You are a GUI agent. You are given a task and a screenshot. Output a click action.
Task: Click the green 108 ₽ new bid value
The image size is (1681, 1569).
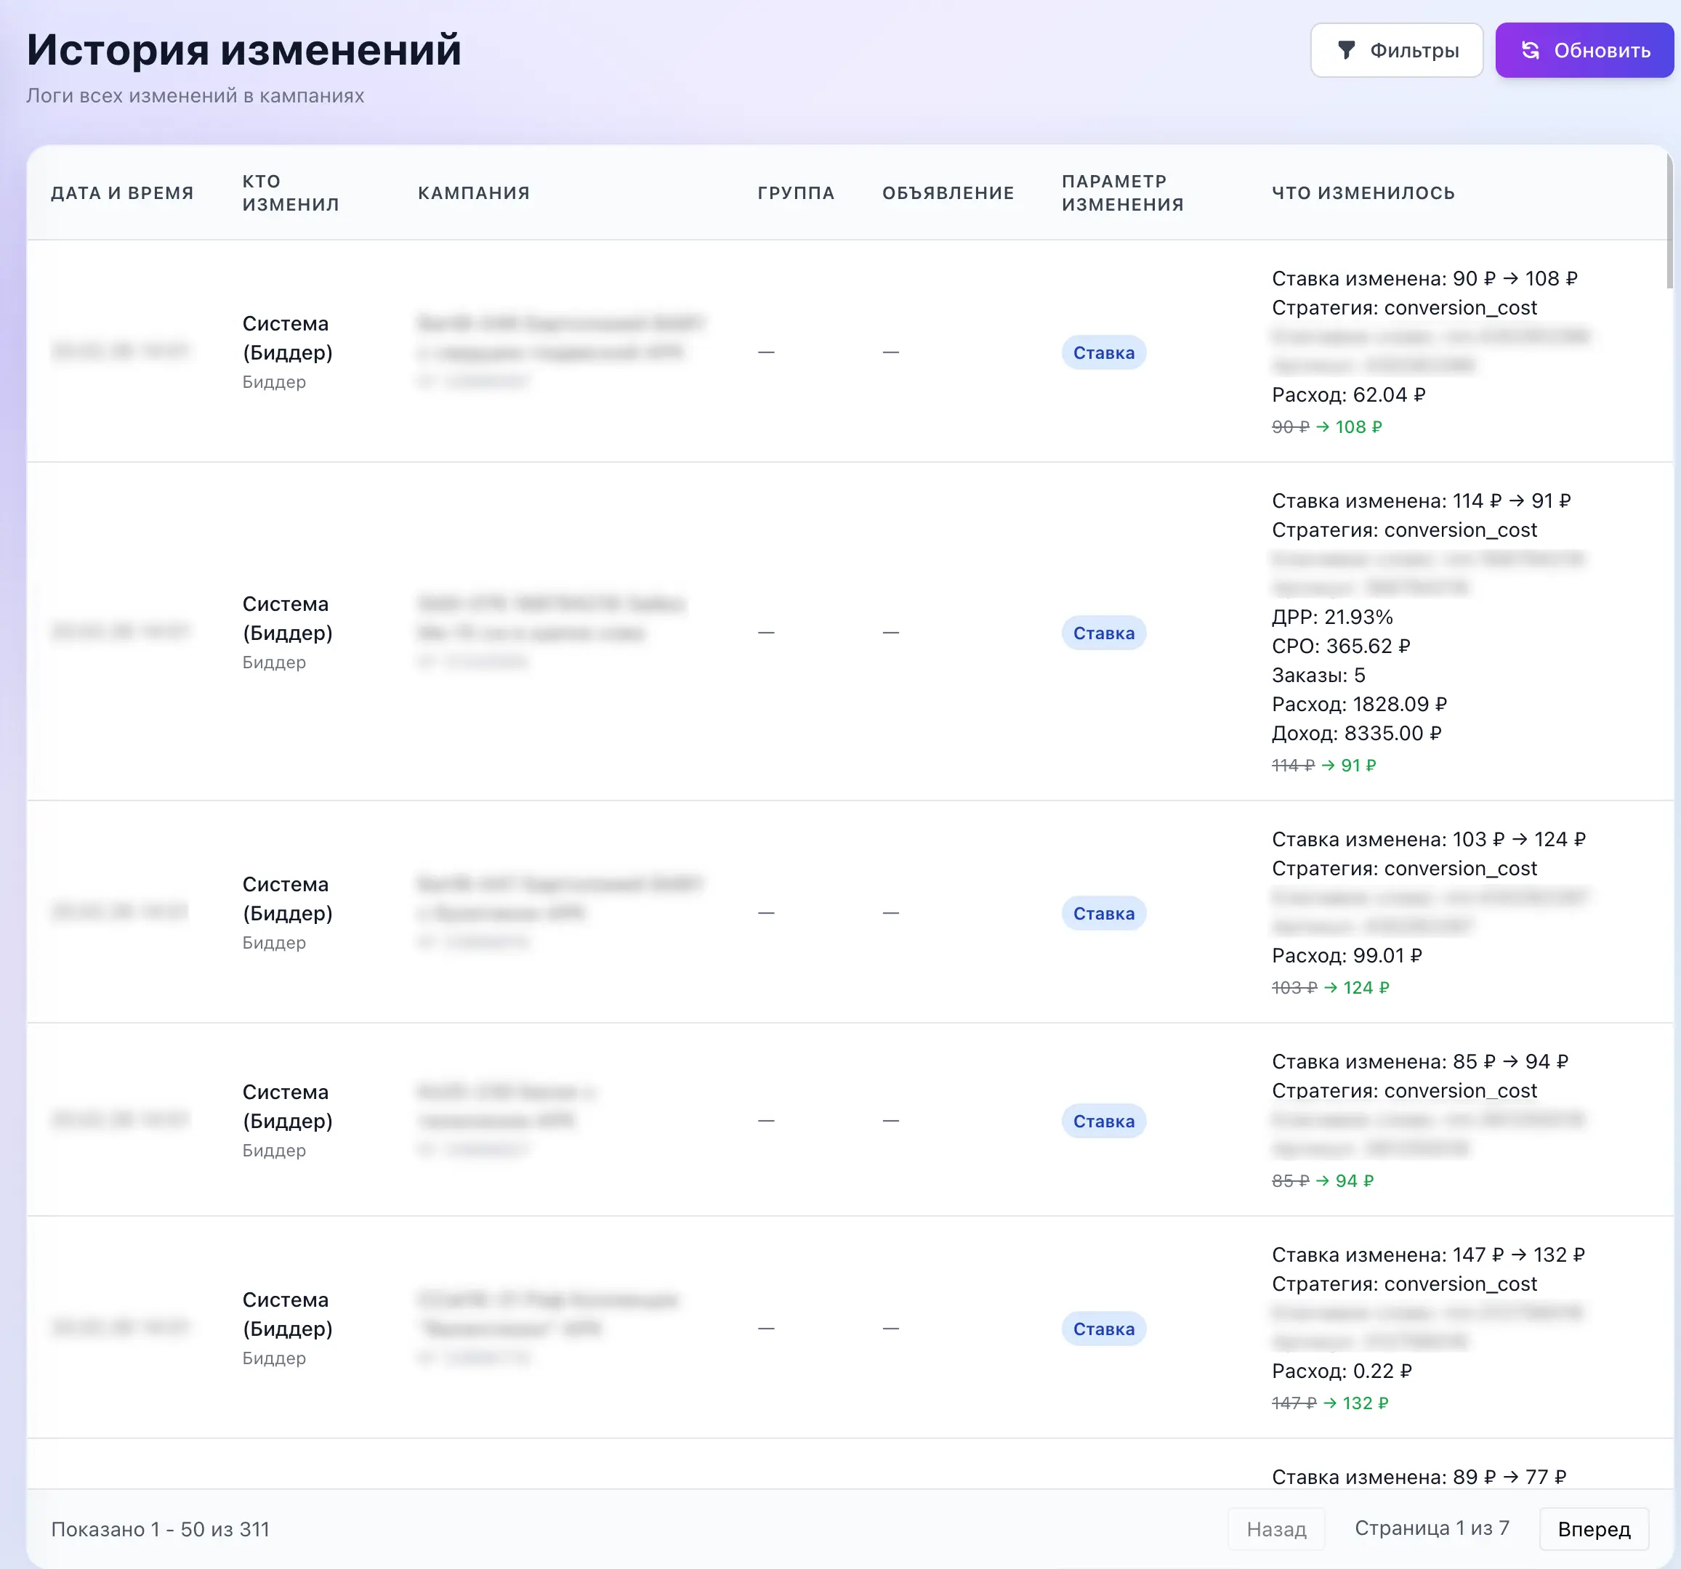click(x=1358, y=428)
